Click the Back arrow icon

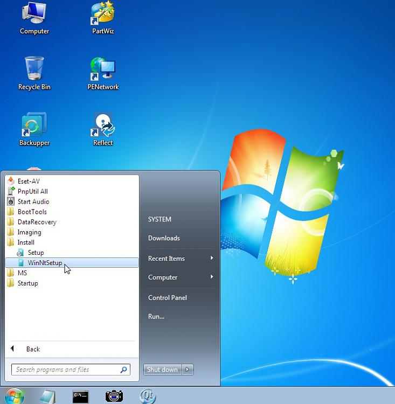(12, 349)
